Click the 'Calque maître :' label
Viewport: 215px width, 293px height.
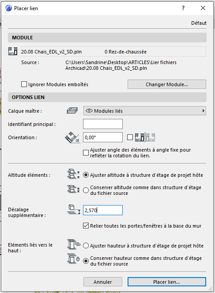25,111
